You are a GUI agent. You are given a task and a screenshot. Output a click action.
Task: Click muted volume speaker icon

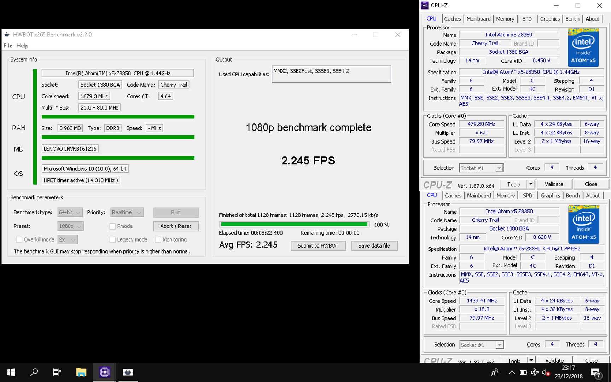pos(546,372)
